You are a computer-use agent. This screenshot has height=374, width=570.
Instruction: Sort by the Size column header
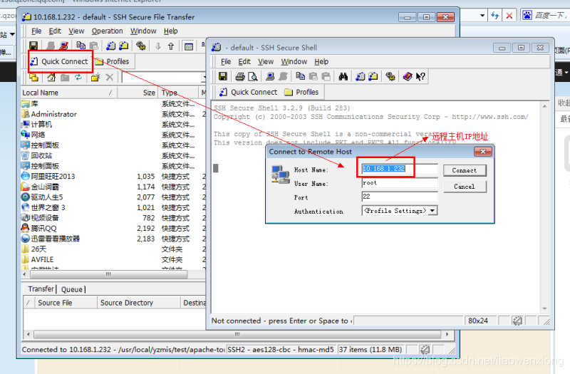138,93
